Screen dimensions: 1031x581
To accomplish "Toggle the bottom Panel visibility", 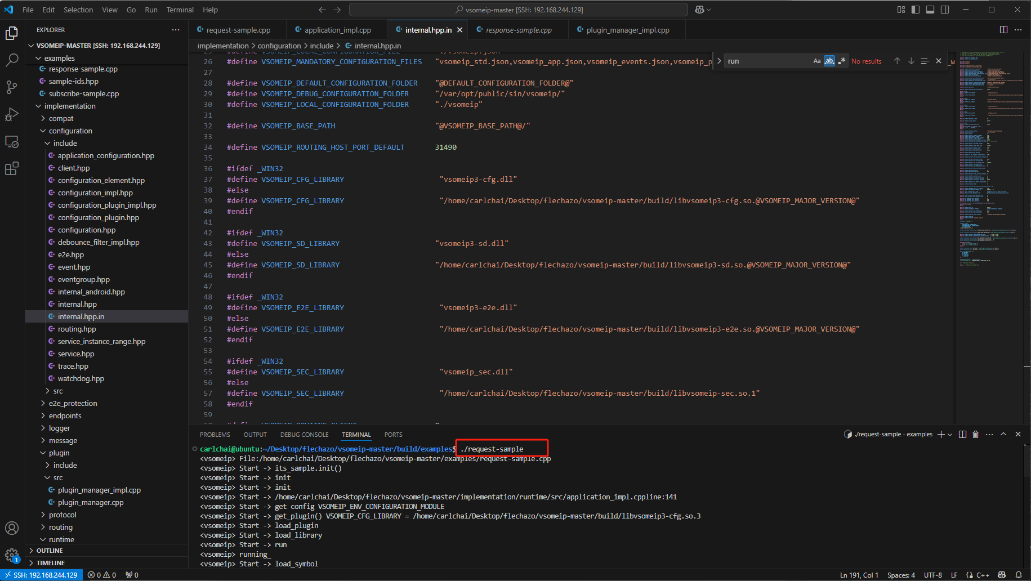I will point(930,10).
